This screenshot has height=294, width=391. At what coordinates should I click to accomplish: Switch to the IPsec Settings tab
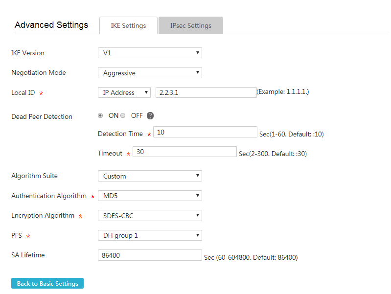pyautogui.click(x=191, y=26)
